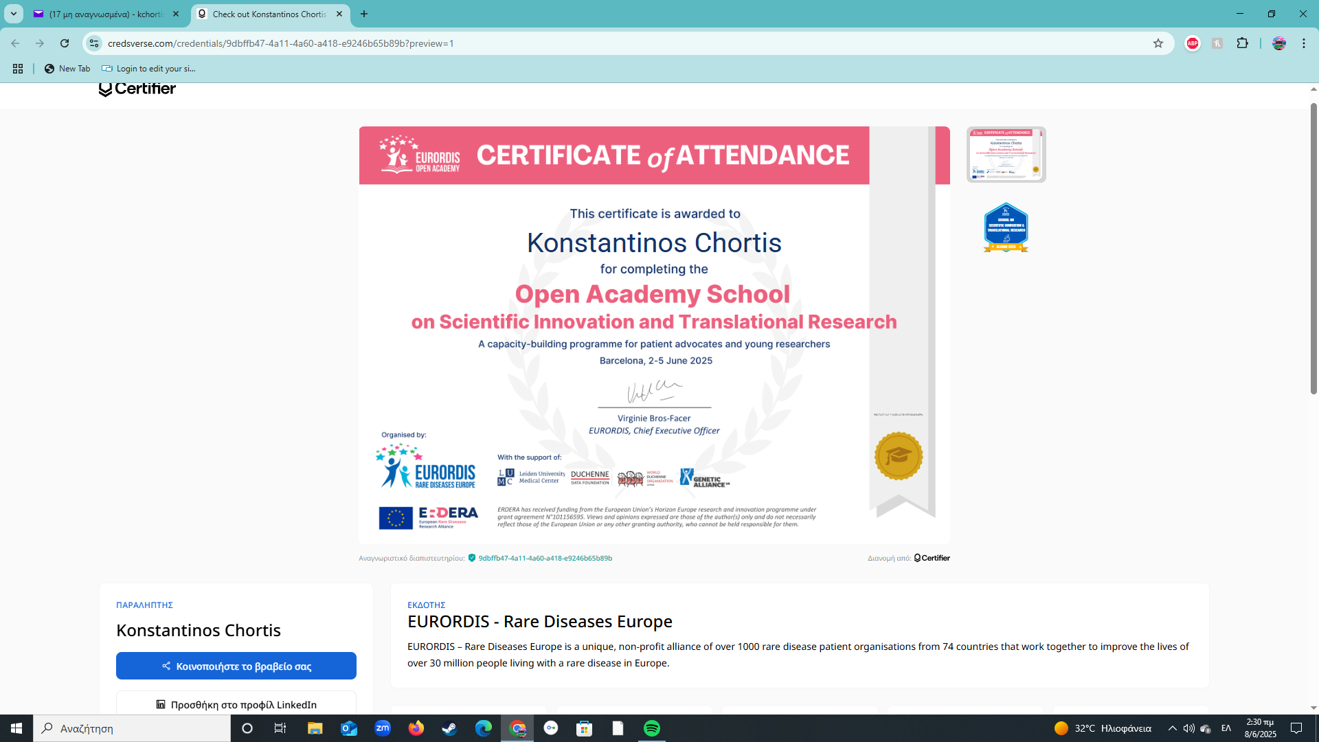Viewport: 1319px width, 742px height.
Task: Open Chrome three-dot menu
Action: tap(1304, 43)
